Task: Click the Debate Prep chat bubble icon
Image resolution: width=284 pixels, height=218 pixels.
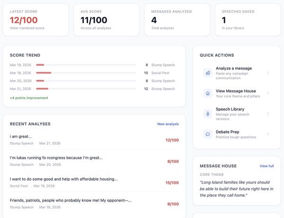Action: point(208,134)
